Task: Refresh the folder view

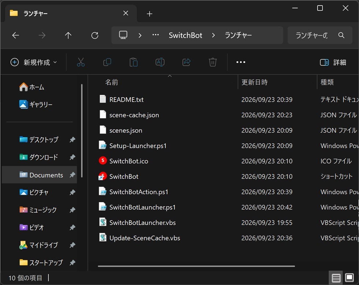Action: [x=95, y=35]
